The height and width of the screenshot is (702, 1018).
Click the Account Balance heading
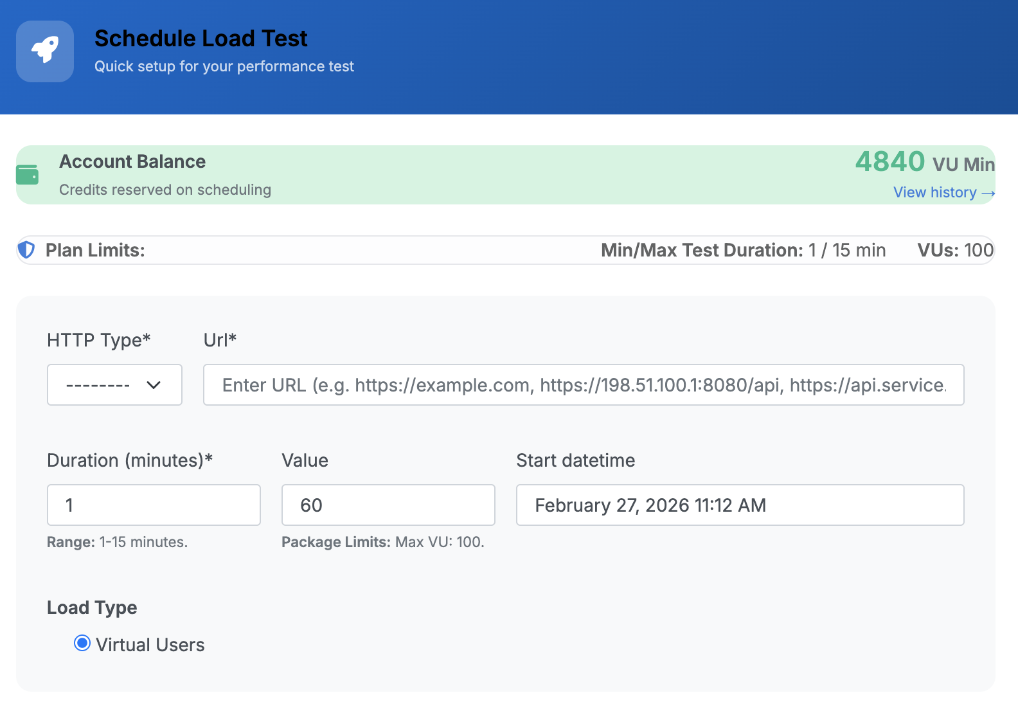coord(132,161)
